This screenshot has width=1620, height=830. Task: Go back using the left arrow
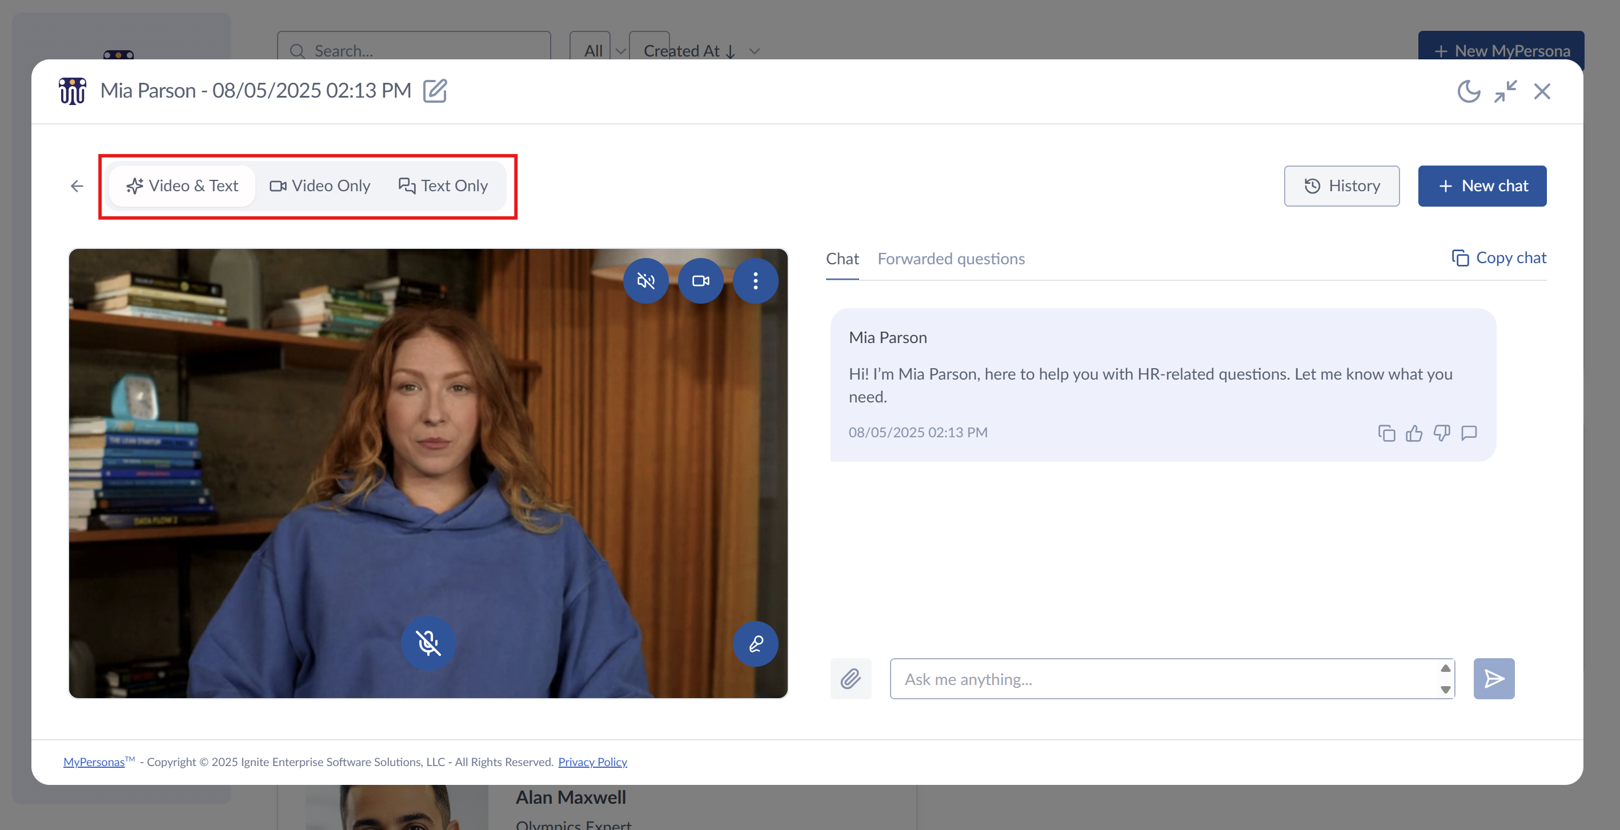(x=77, y=186)
